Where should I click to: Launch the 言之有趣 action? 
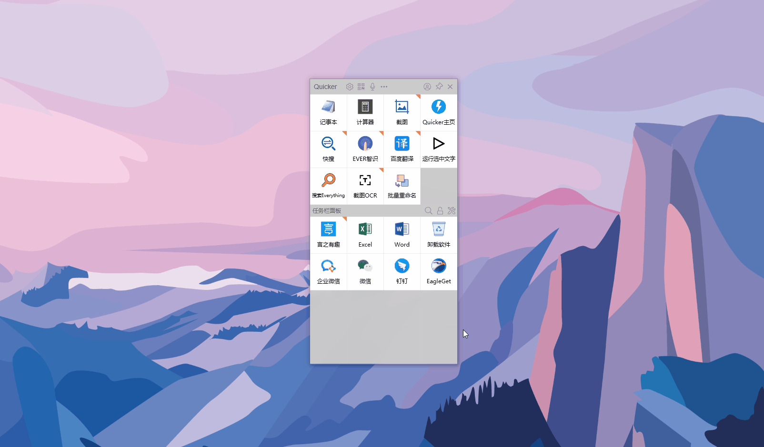coord(328,235)
